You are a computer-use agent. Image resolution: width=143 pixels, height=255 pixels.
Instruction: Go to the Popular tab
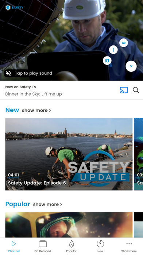pyautogui.click(x=71, y=247)
